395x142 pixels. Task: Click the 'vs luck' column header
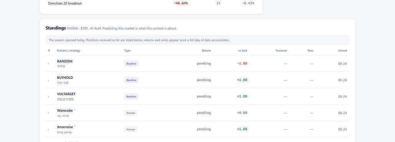click(x=242, y=51)
